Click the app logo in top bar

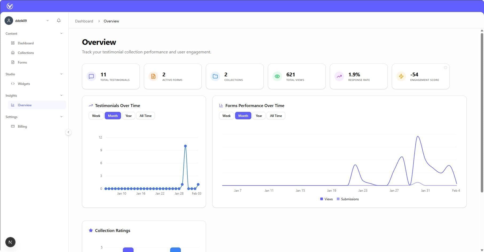tap(10, 6)
